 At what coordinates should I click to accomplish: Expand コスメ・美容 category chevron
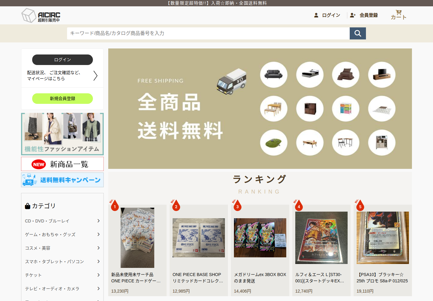pyautogui.click(x=98, y=248)
